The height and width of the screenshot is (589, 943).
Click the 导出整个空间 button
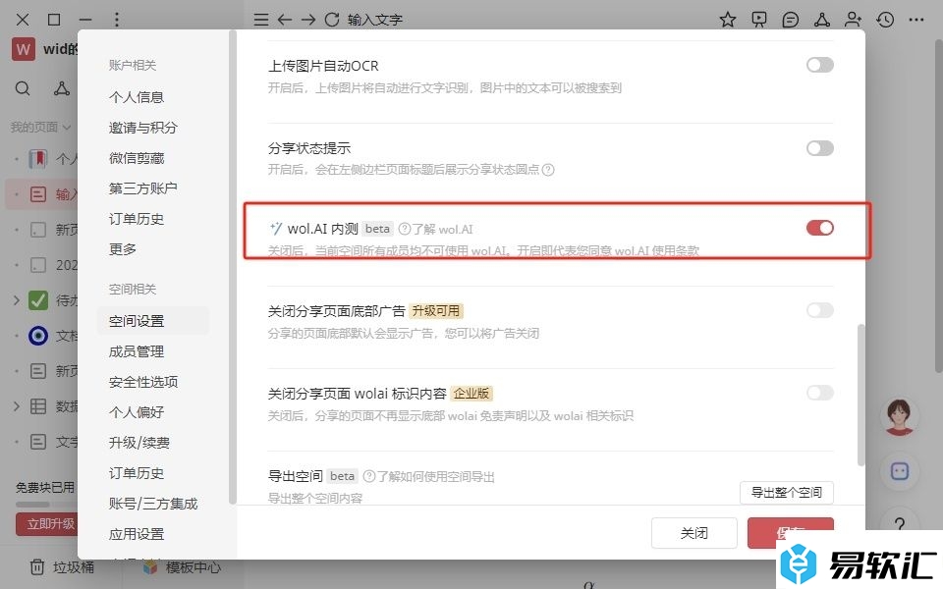[x=786, y=493]
